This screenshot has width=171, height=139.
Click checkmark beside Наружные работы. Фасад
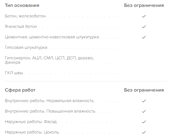pyautogui.click(x=144, y=122)
